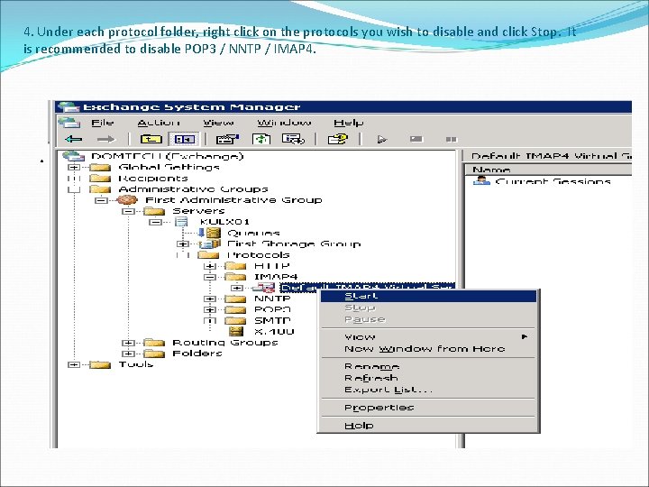Click the Tools folder icon
Viewport: 649px width, 487px height.
pos(101,364)
